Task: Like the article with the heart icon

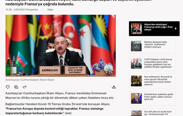Action: coord(8,87)
